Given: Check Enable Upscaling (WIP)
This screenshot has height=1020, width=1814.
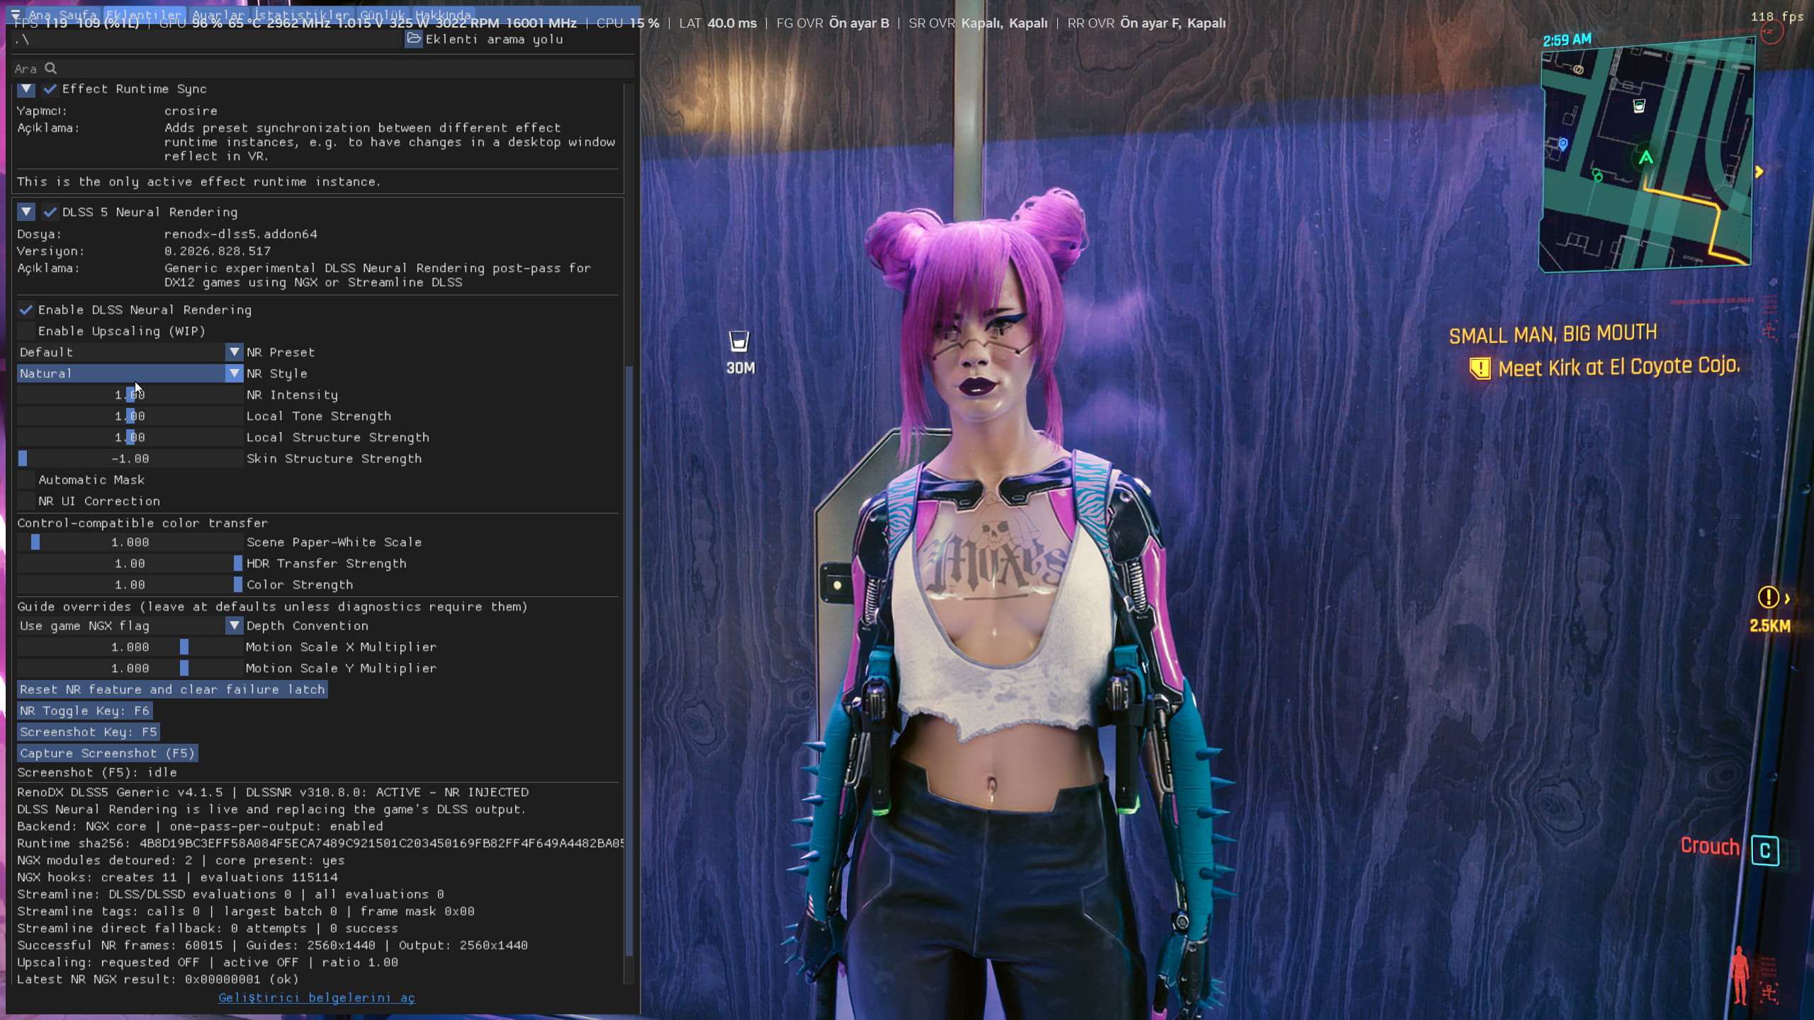Looking at the screenshot, I should tap(26, 331).
